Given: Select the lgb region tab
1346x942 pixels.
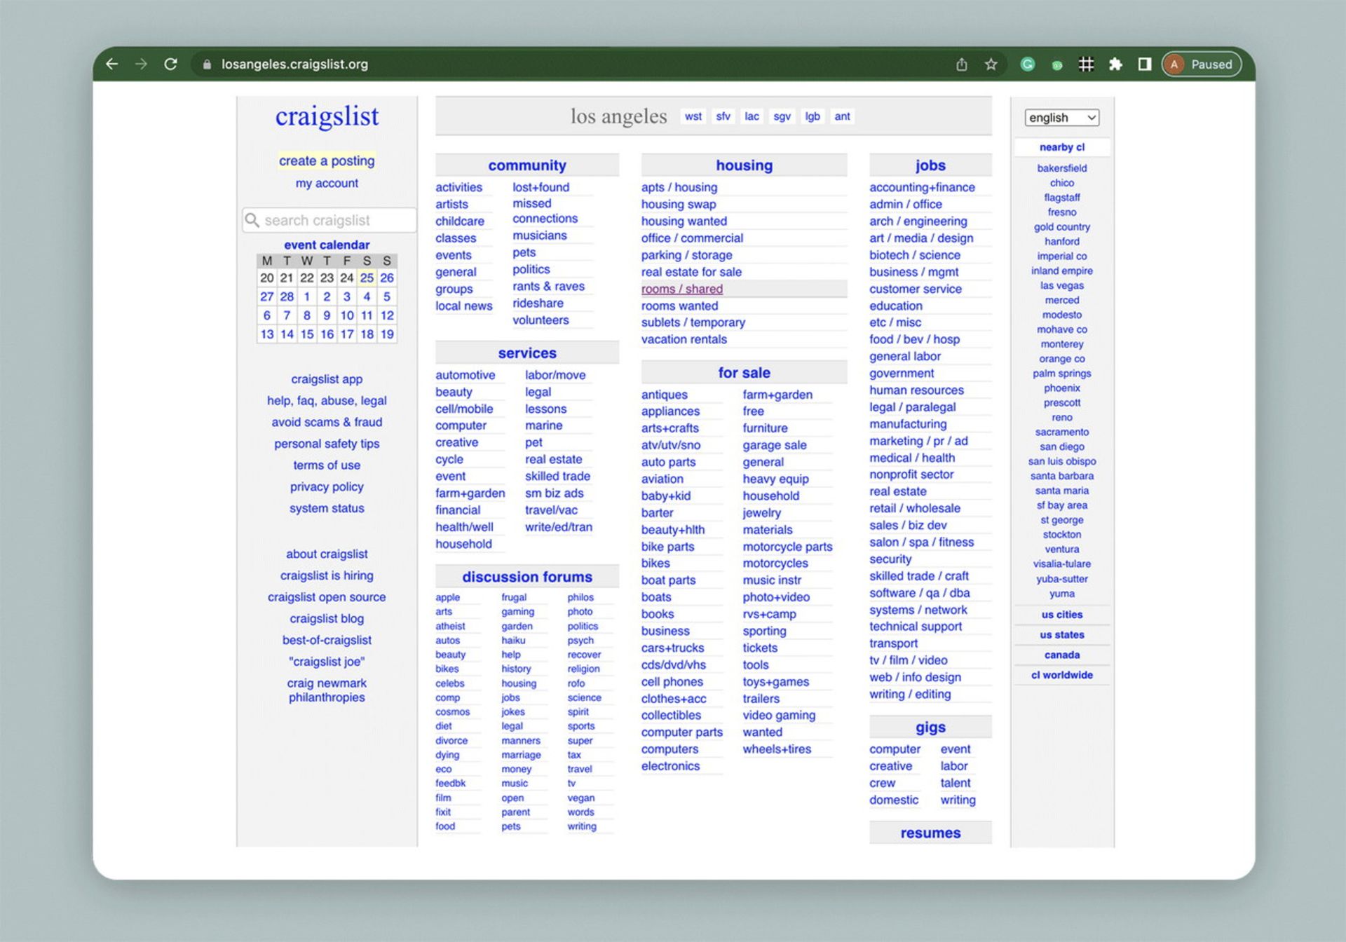Looking at the screenshot, I should click(x=813, y=116).
